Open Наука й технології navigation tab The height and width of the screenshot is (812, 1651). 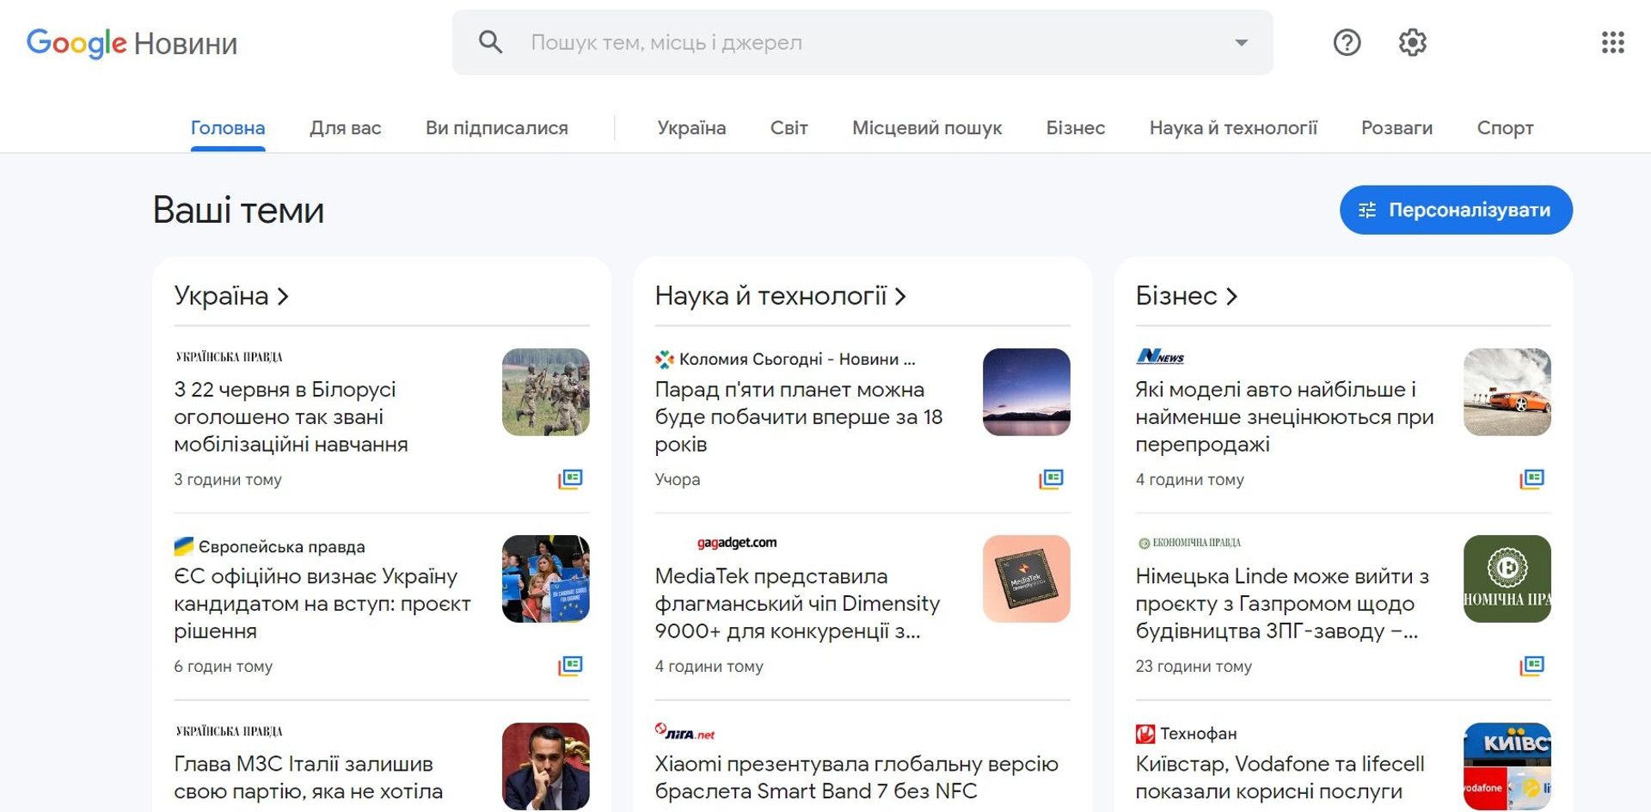[x=1233, y=128]
